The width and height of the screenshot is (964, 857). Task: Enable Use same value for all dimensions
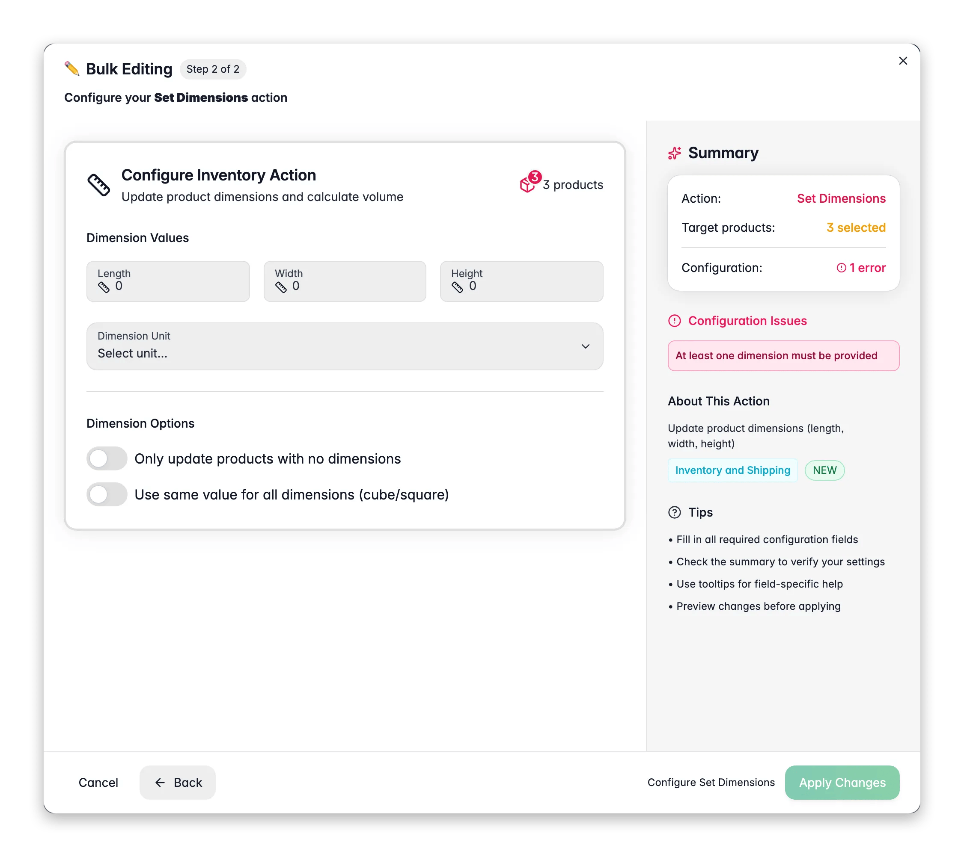(107, 494)
